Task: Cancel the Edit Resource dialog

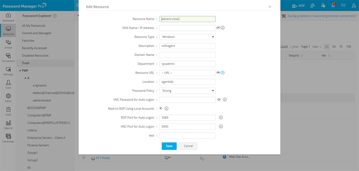Action: (x=188, y=146)
